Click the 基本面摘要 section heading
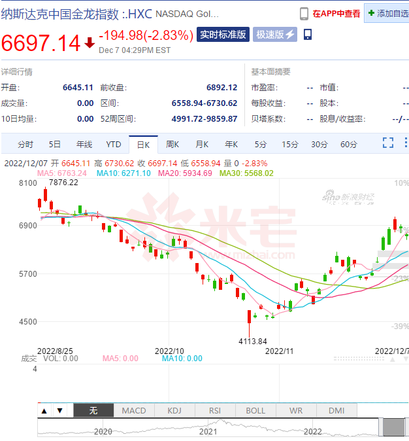409x441 pixels. (x=270, y=72)
